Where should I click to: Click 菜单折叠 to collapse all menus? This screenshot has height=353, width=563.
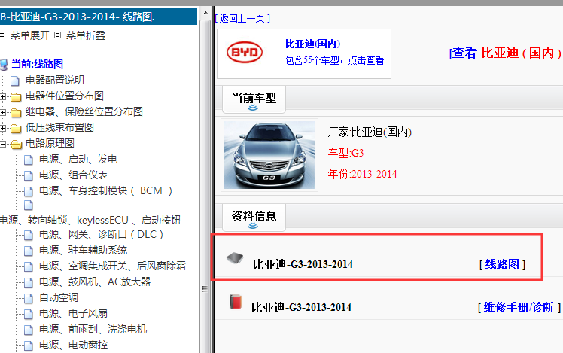coord(86,35)
